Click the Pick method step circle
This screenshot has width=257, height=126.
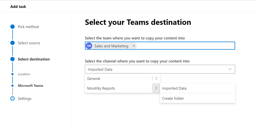(x=13, y=27)
